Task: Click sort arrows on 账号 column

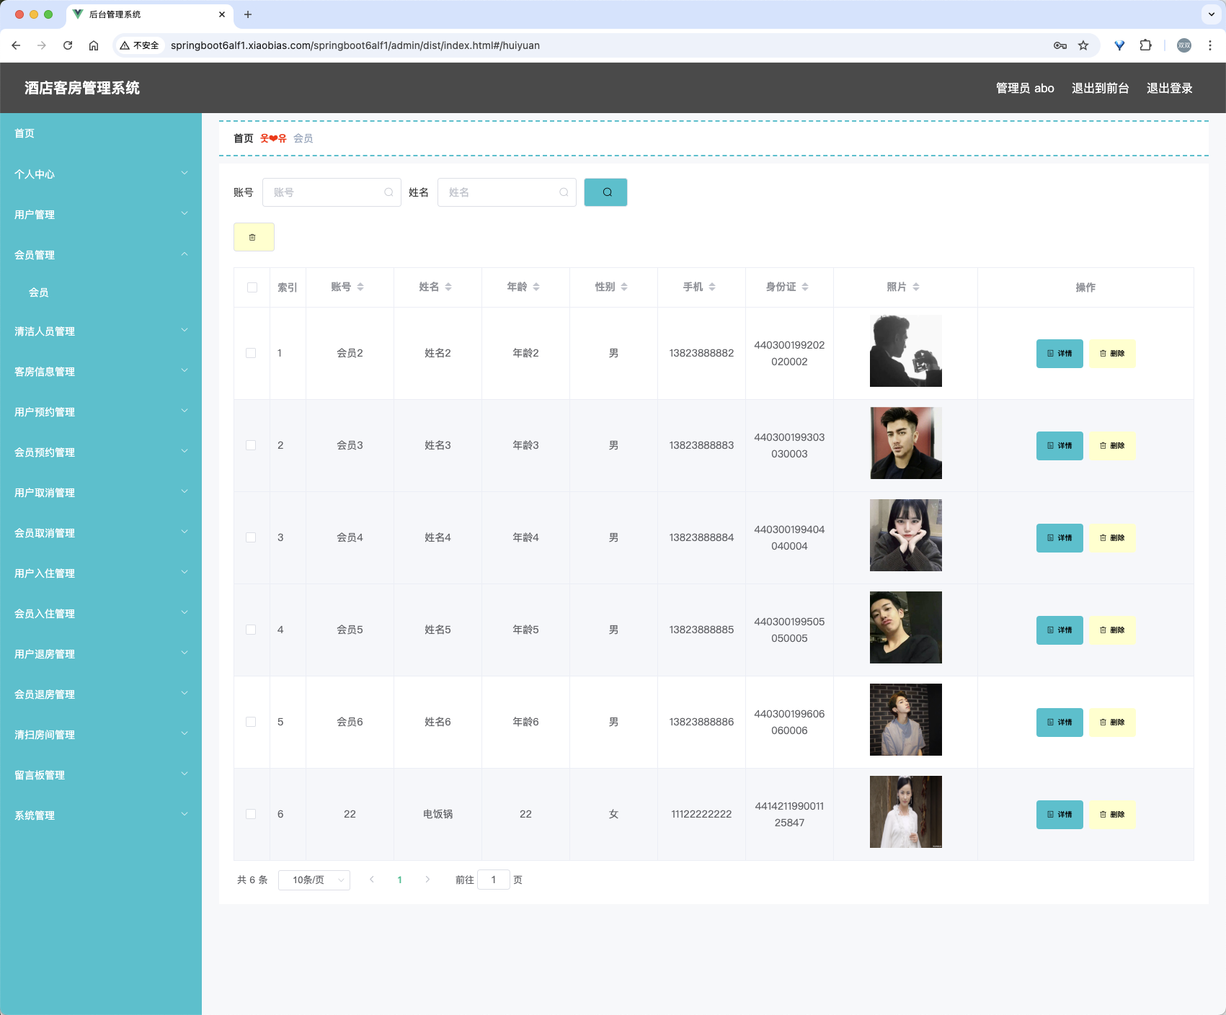Action: click(x=360, y=287)
